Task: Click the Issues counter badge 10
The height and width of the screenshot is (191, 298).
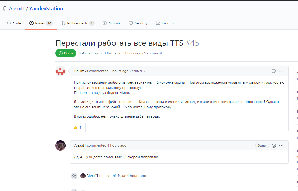Action: (49, 23)
